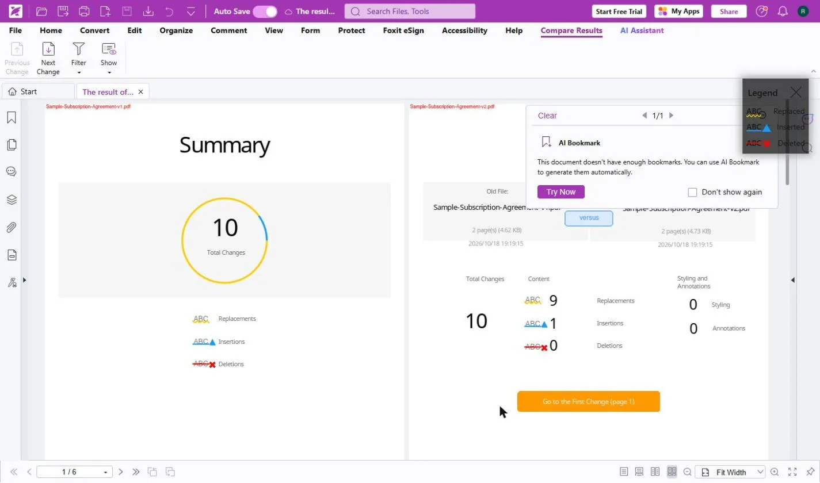
Task: Open the Convert ribbon tab
Action: pos(95,30)
